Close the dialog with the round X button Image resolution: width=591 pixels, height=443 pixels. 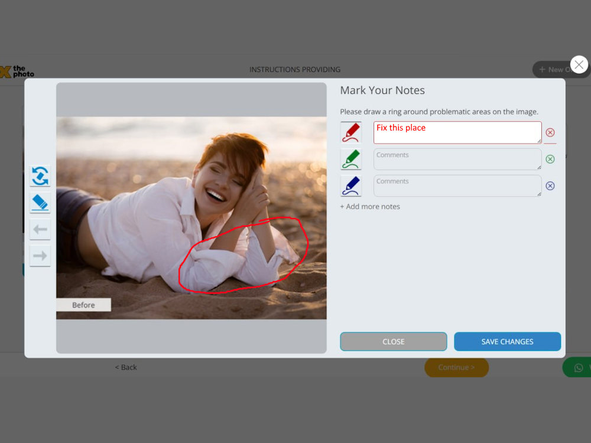coord(579,65)
